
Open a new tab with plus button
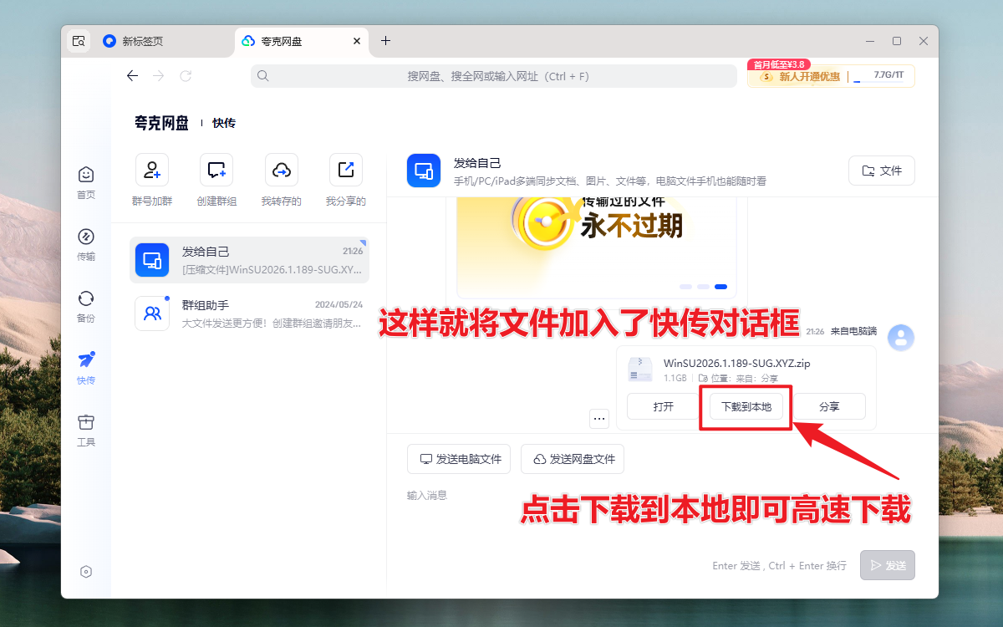pos(385,41)
